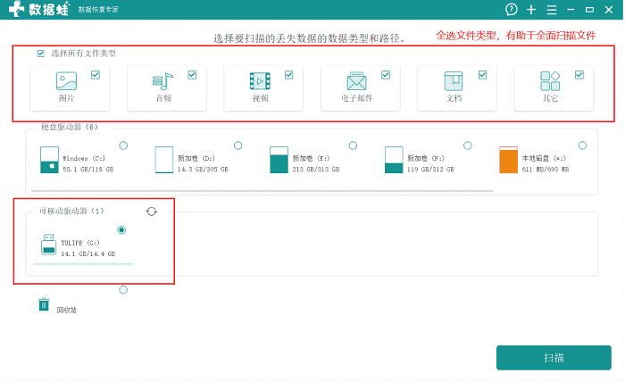This screenshot has height=382, width=625.
Task: Uncheck the 图片 checkbox
Action: coord(96,75)
